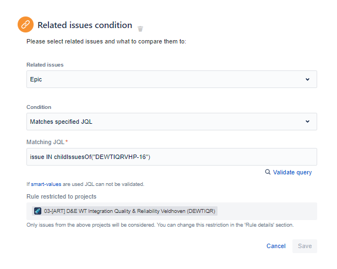
Task: Select the DEWTIQR project tag text
Action: pyautogui.click(x=130, y=211)
